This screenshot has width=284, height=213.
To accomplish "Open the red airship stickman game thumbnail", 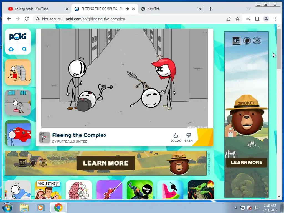I will (x=18, y=133).
